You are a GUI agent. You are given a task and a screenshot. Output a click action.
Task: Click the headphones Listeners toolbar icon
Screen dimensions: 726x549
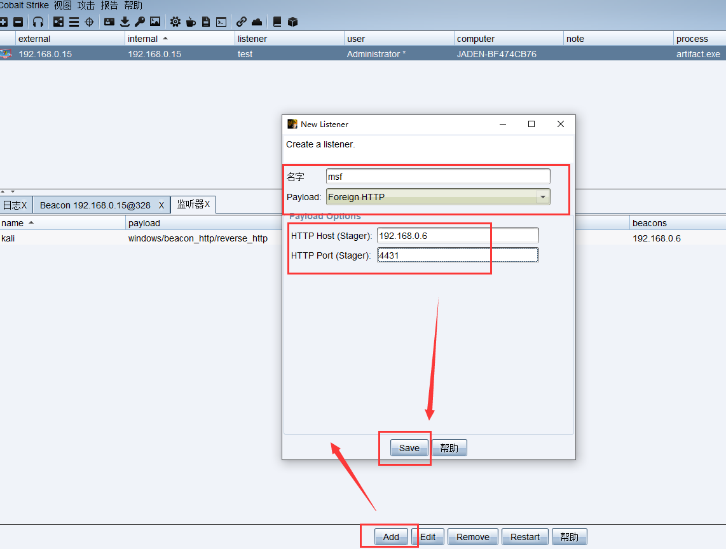pos(38,22)
